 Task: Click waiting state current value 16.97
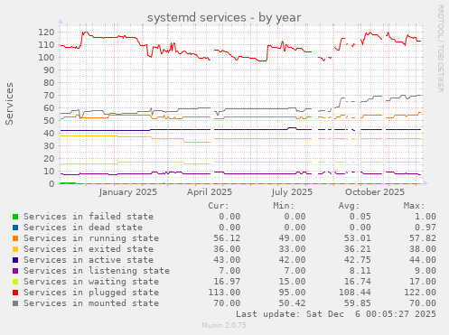pos(227,282)
